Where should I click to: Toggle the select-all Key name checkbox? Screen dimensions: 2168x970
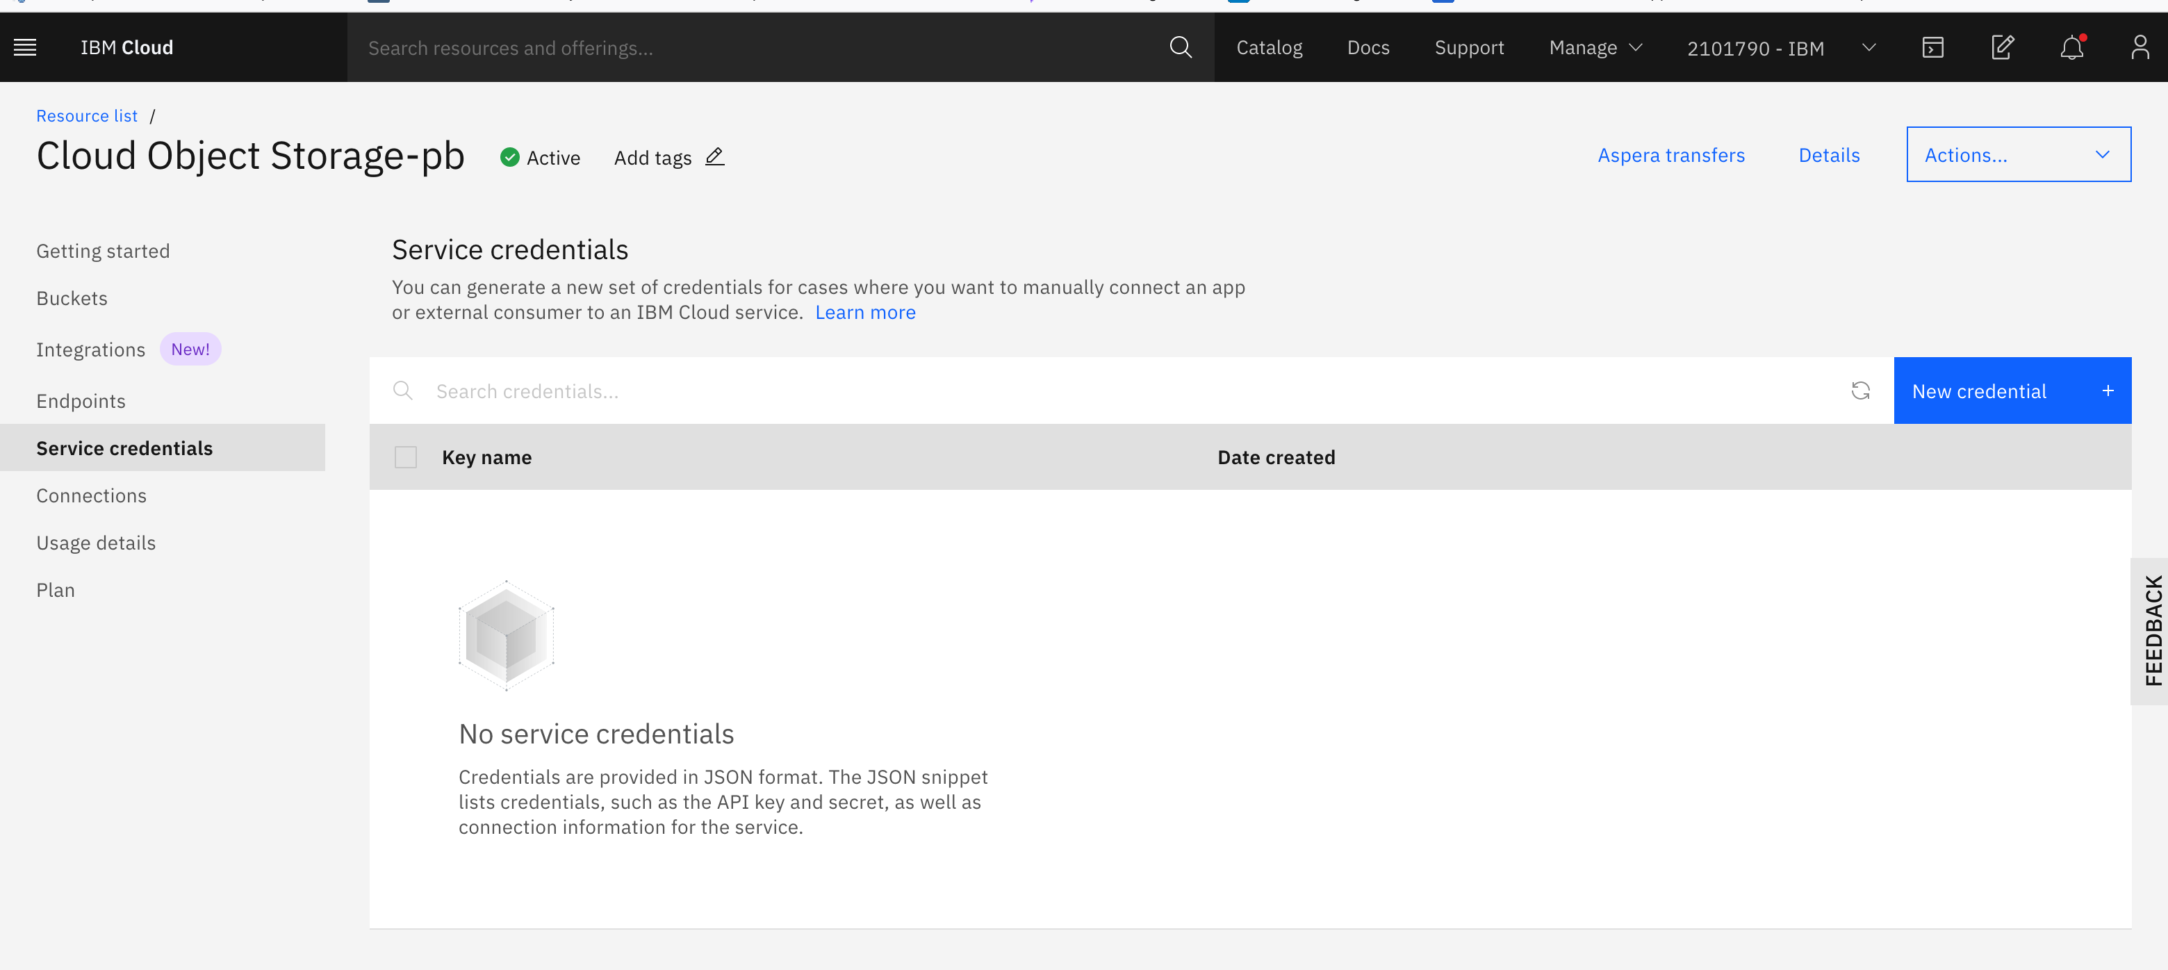click(406, 458)
